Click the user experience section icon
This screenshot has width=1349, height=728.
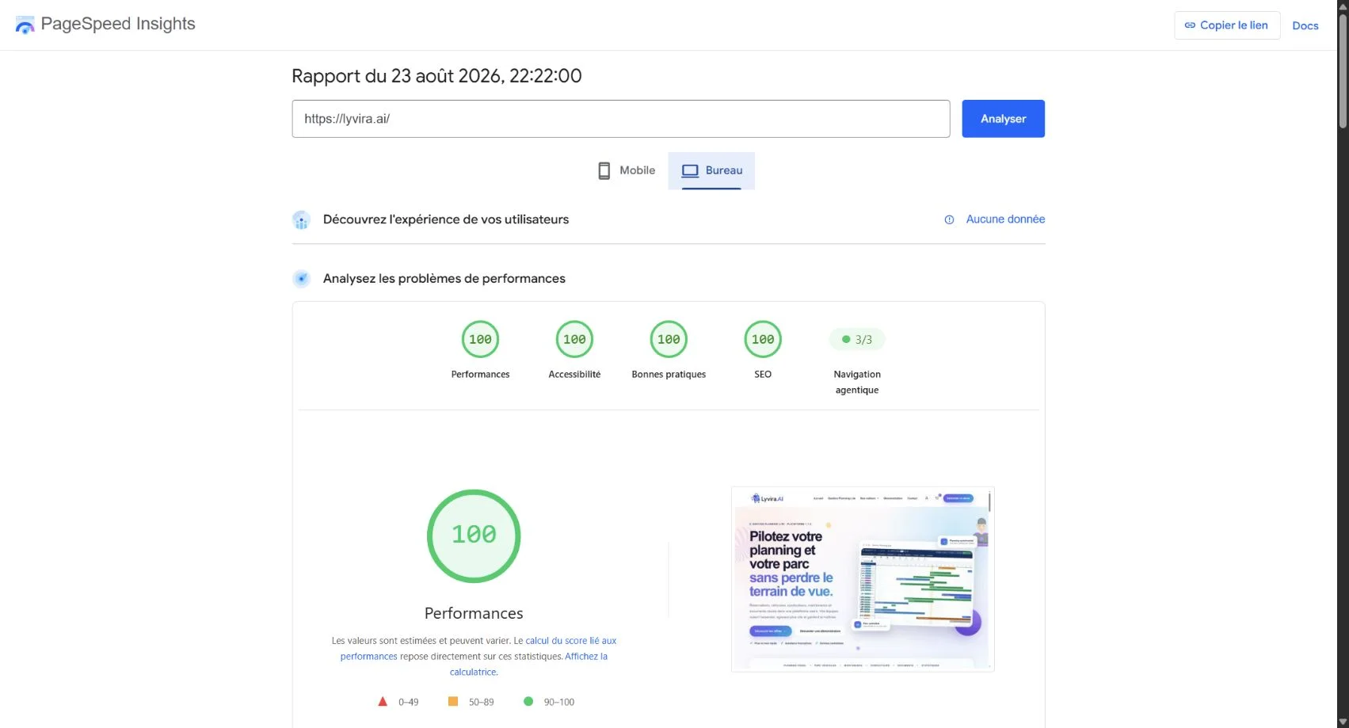point(301,219)
